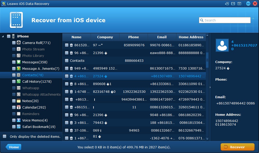Tick the Contacts(78) checkbox

point(14,75)
